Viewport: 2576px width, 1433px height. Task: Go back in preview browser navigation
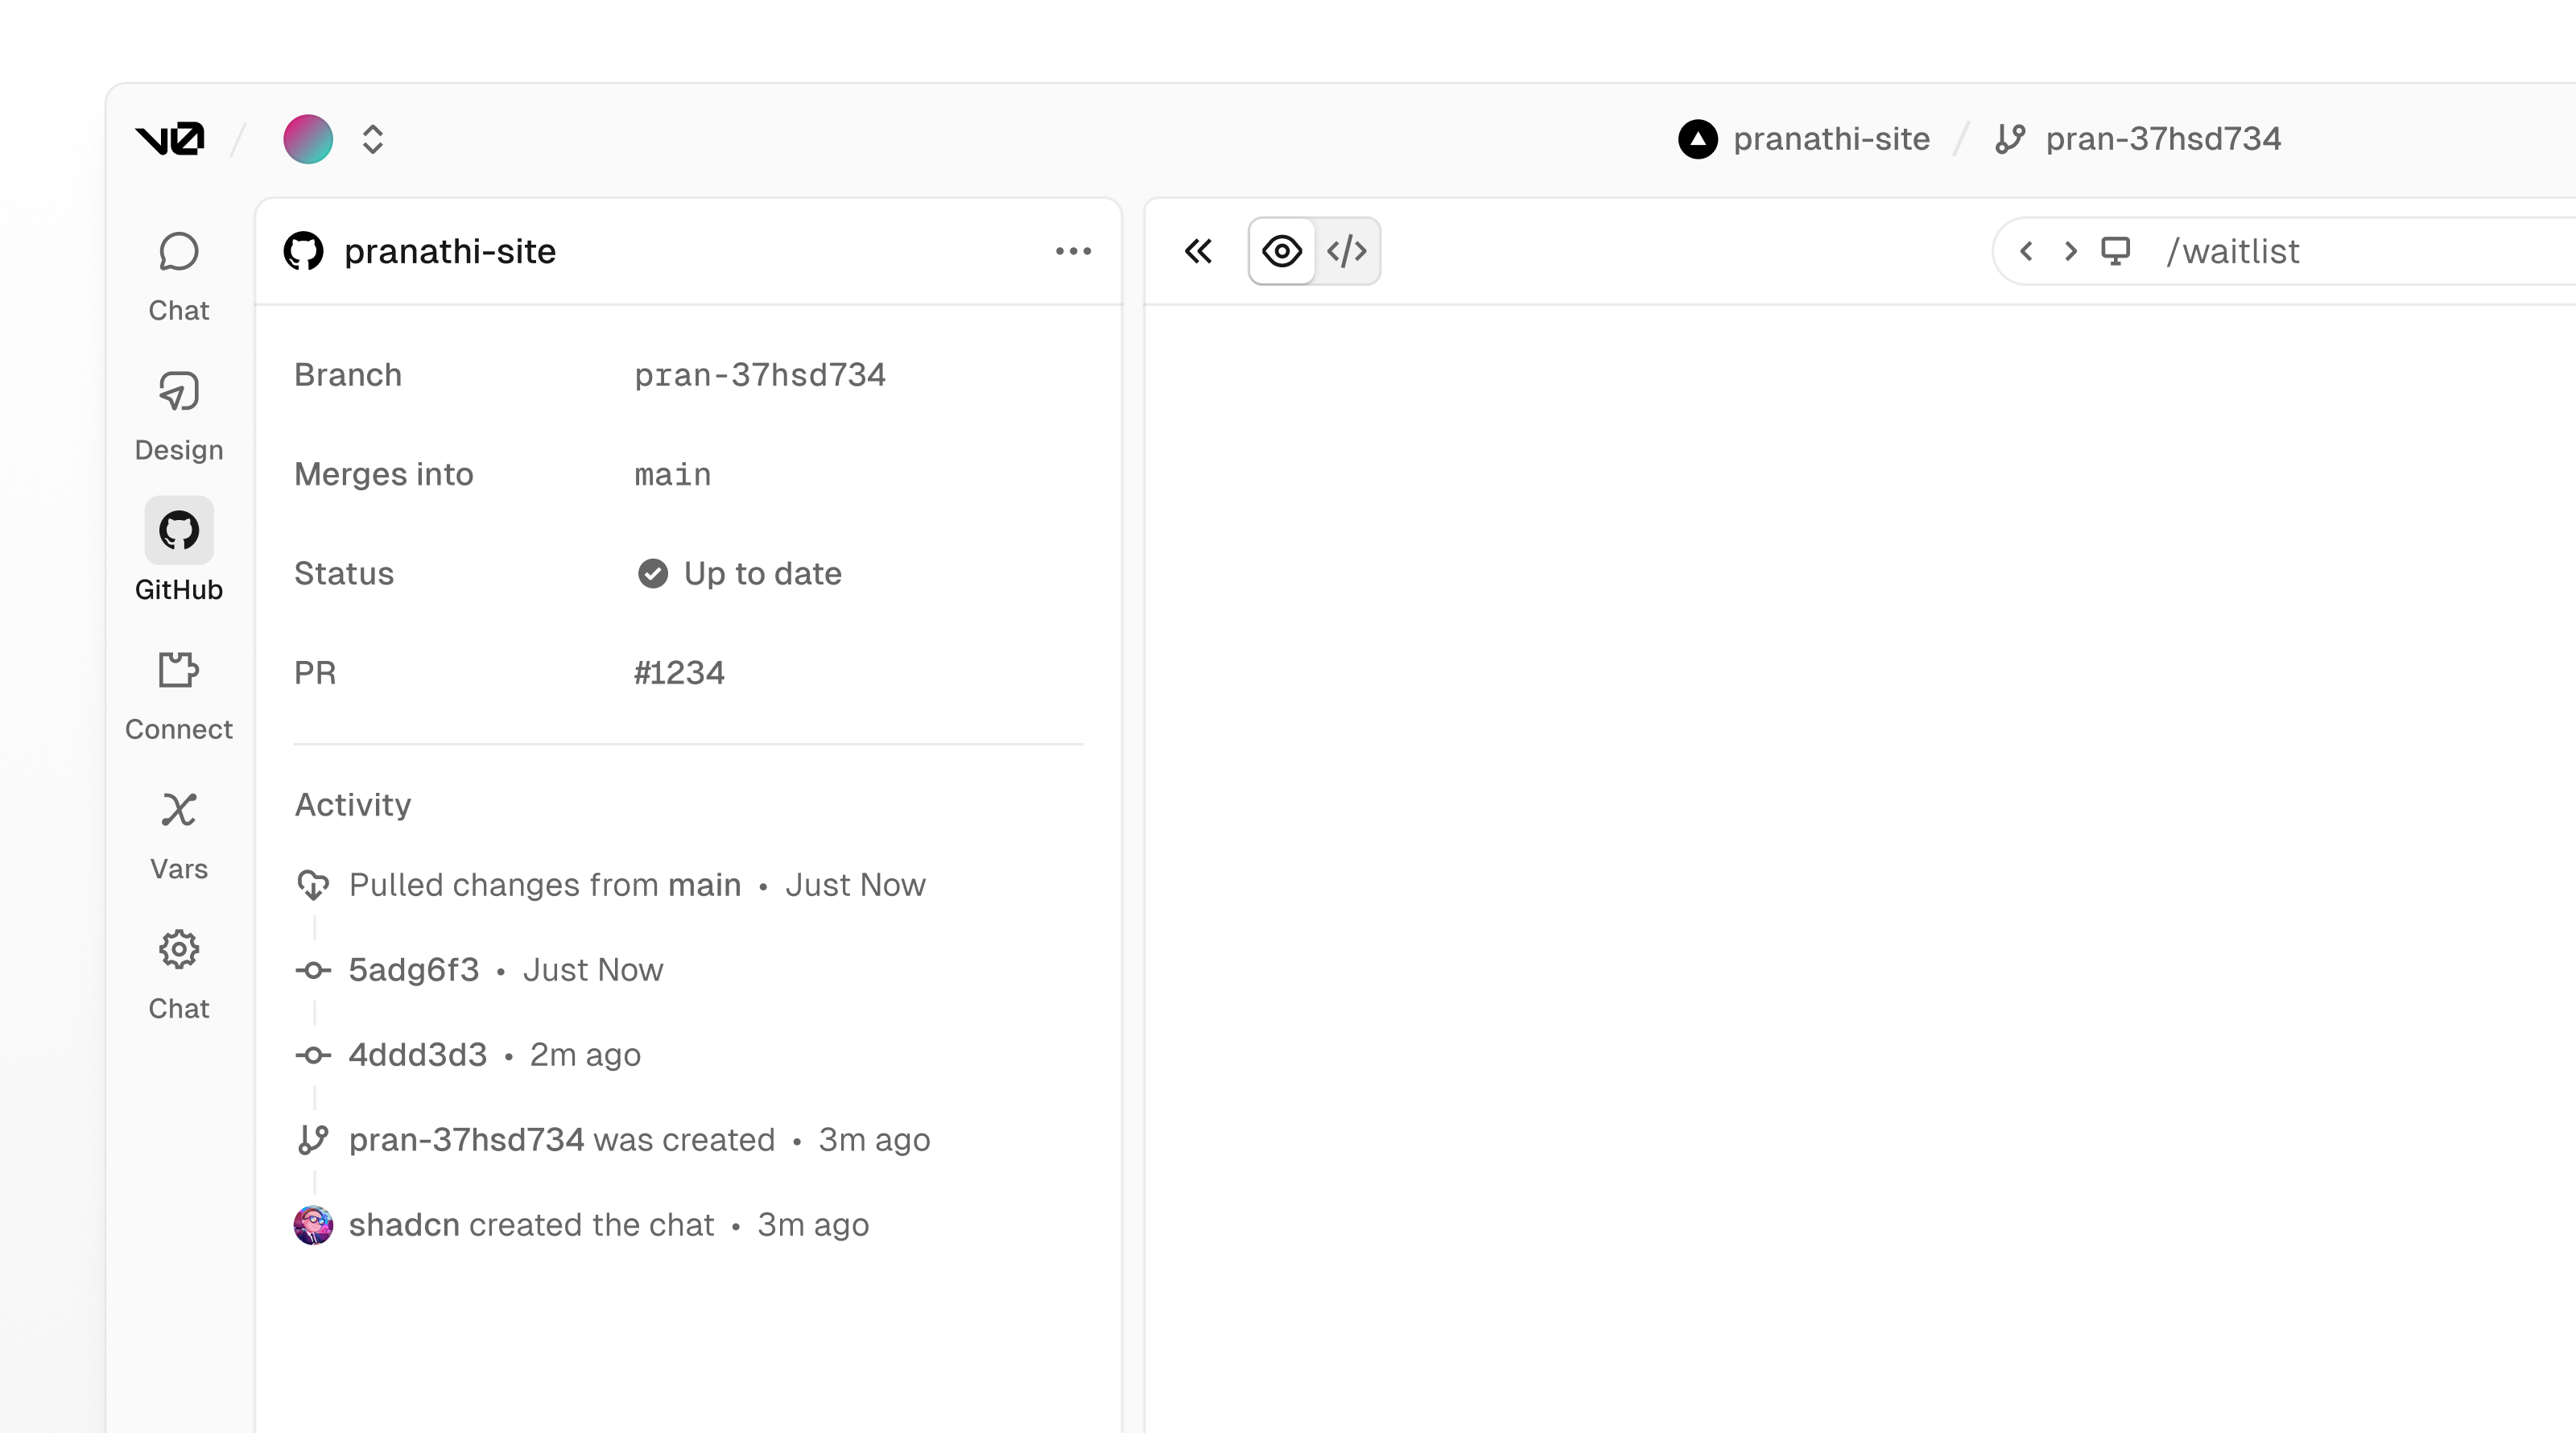click(x=2026, y=251)
